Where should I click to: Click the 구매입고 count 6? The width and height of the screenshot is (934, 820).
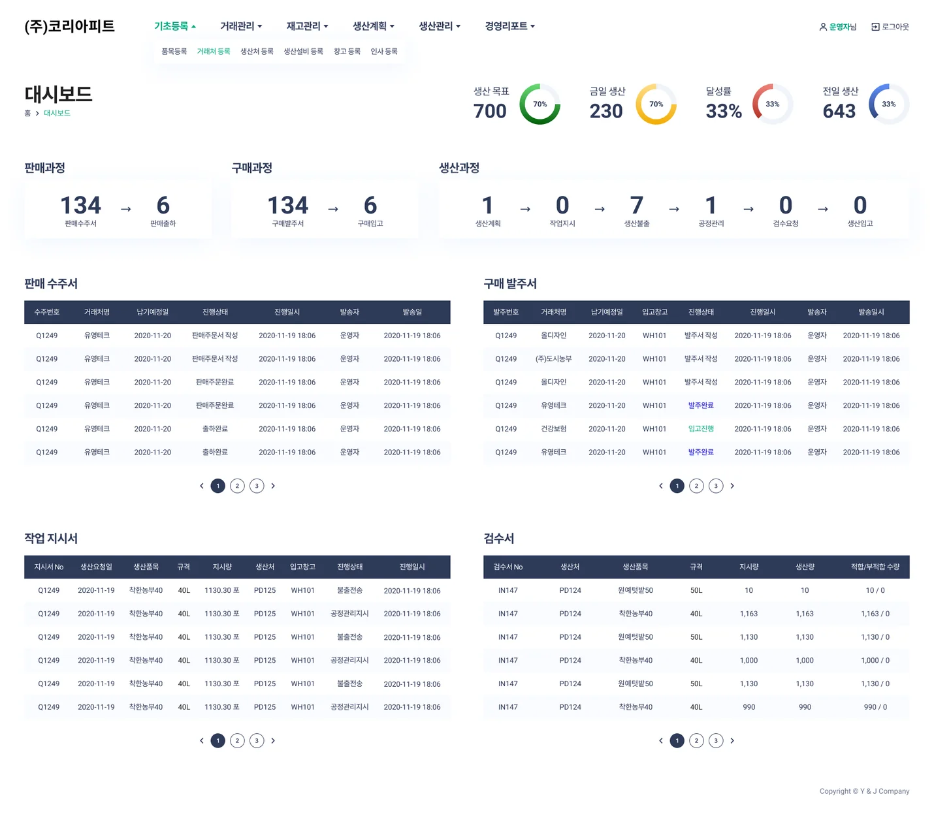pyautogui.click(x=370, y=206)
